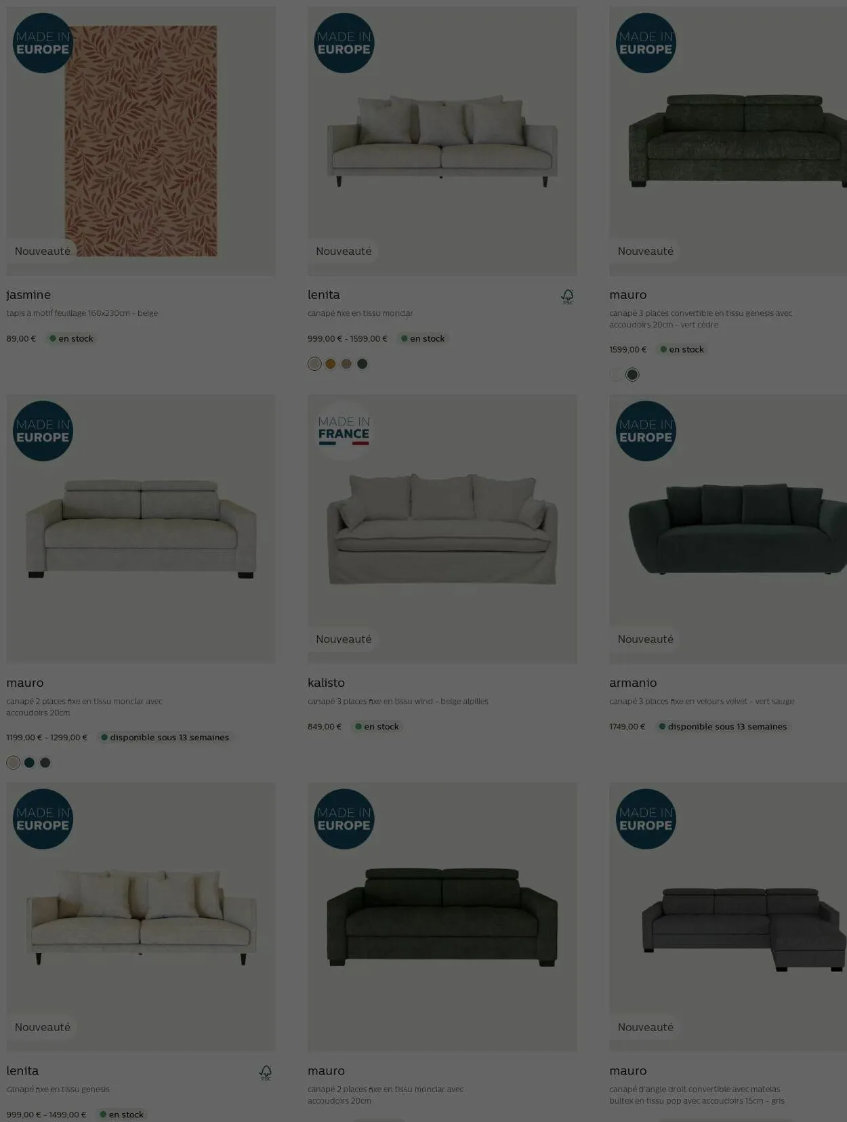Select the beige color swatch for lenita
The height and width of the screenshot is (1122, 847).
(x=314, y=364)
